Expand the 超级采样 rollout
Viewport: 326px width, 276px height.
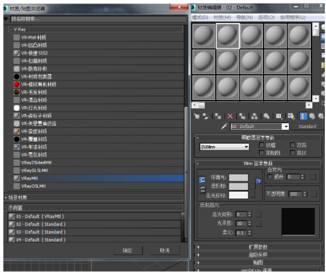click(258, 255)
